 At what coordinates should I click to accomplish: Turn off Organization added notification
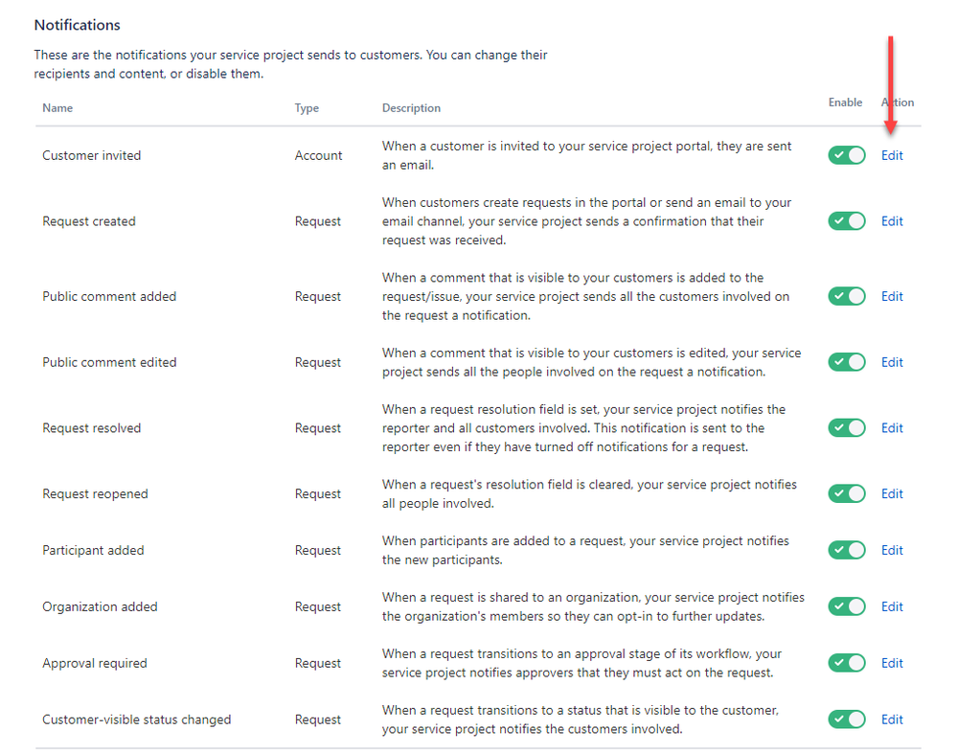846,606
